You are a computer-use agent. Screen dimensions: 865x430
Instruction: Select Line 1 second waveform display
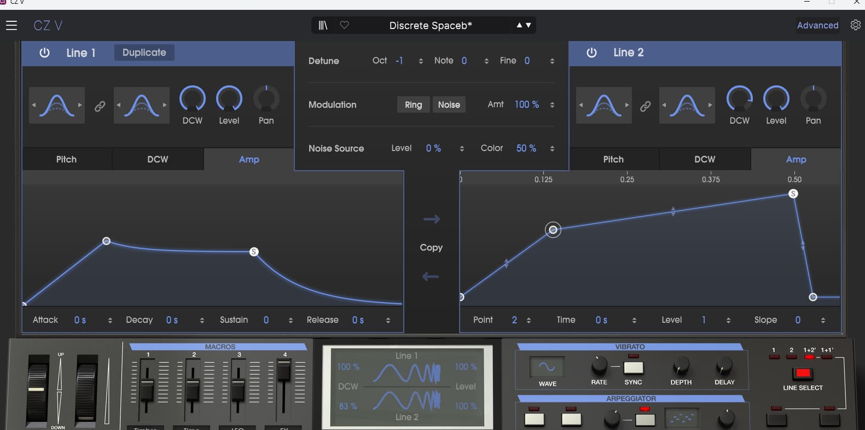point(142,105)
